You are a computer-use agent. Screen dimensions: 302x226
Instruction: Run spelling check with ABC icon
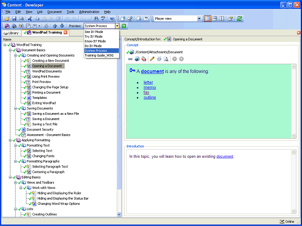(x=103, y=19)
